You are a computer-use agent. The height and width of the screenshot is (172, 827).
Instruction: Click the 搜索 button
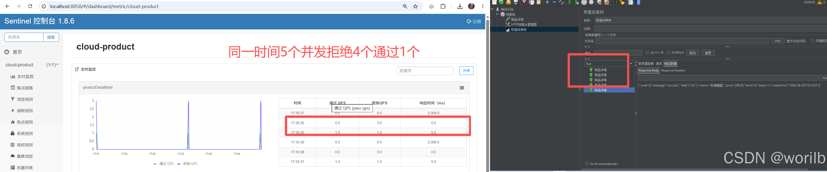(51, 37)
